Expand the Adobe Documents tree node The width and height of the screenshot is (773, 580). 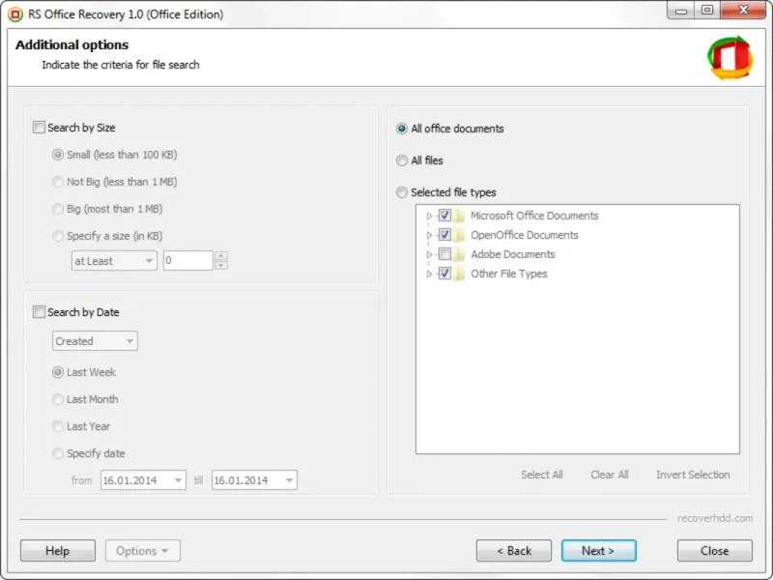point(429,254)
